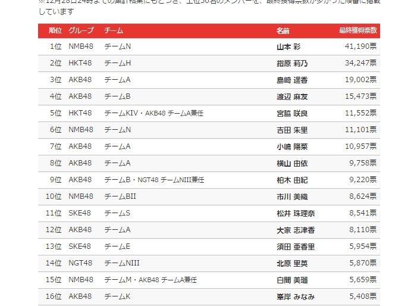Click team cell チームN in 6位 row

[117, 130]
